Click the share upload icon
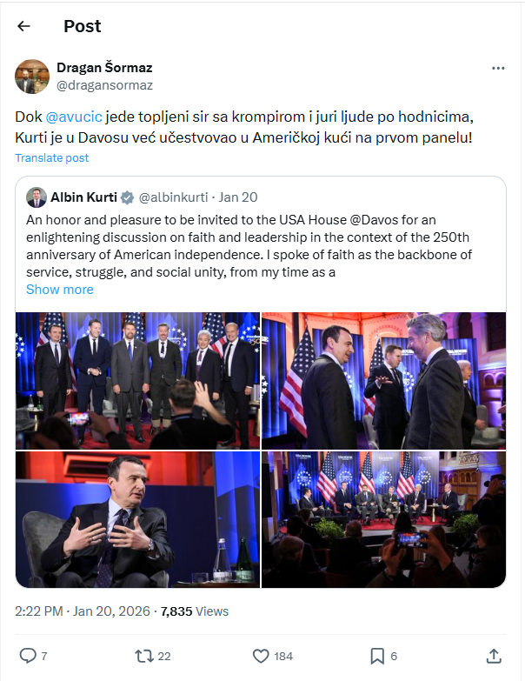 point(494,656)
